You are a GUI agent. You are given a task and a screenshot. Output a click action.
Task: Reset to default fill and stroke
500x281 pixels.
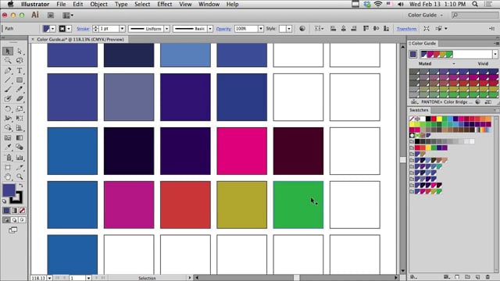(4, 201)
